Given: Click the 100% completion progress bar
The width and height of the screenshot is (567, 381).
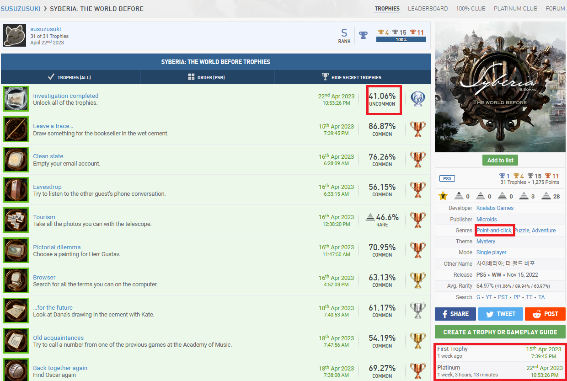Looking at the screenshot, I should tap(401, 40).
